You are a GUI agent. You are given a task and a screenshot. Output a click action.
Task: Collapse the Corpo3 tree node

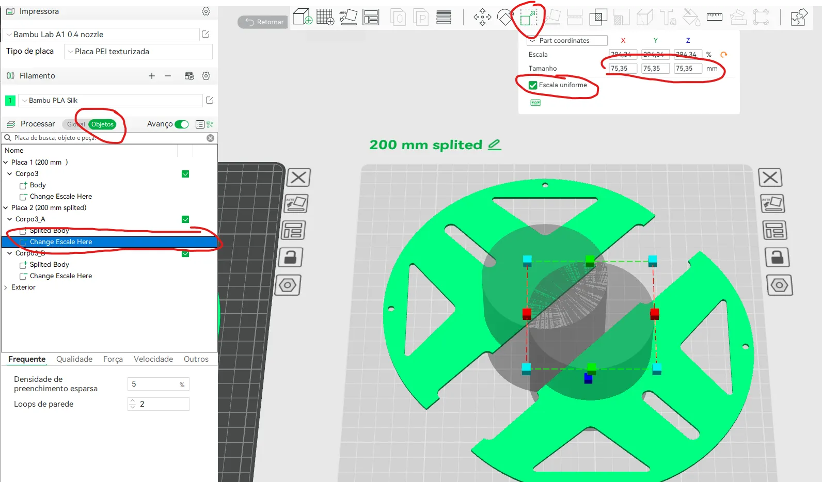[10, 174]
